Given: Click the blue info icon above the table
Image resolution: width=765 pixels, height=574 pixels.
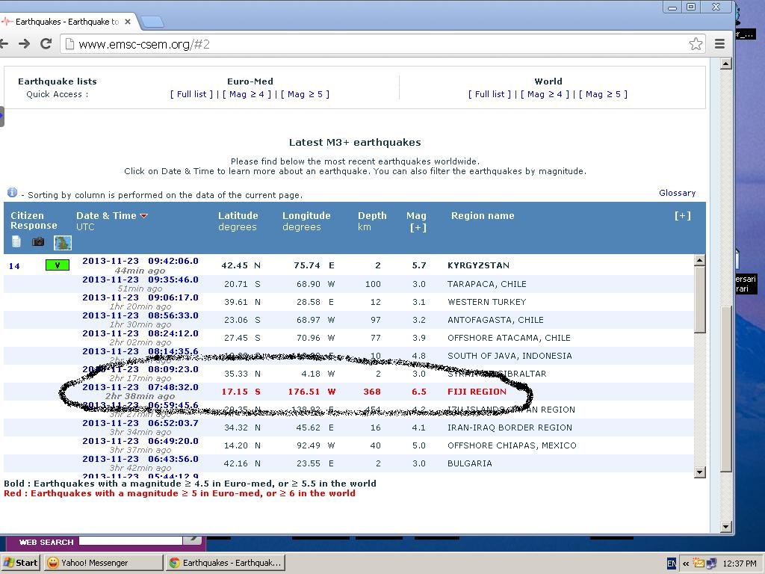Looking at the screenshot, I should pyautogui.click(x=12, y=193).
